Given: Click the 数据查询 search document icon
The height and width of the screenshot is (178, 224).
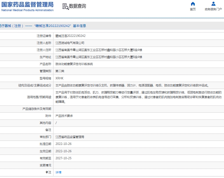Looking at the screenshot, I should [x=65, y=7].
